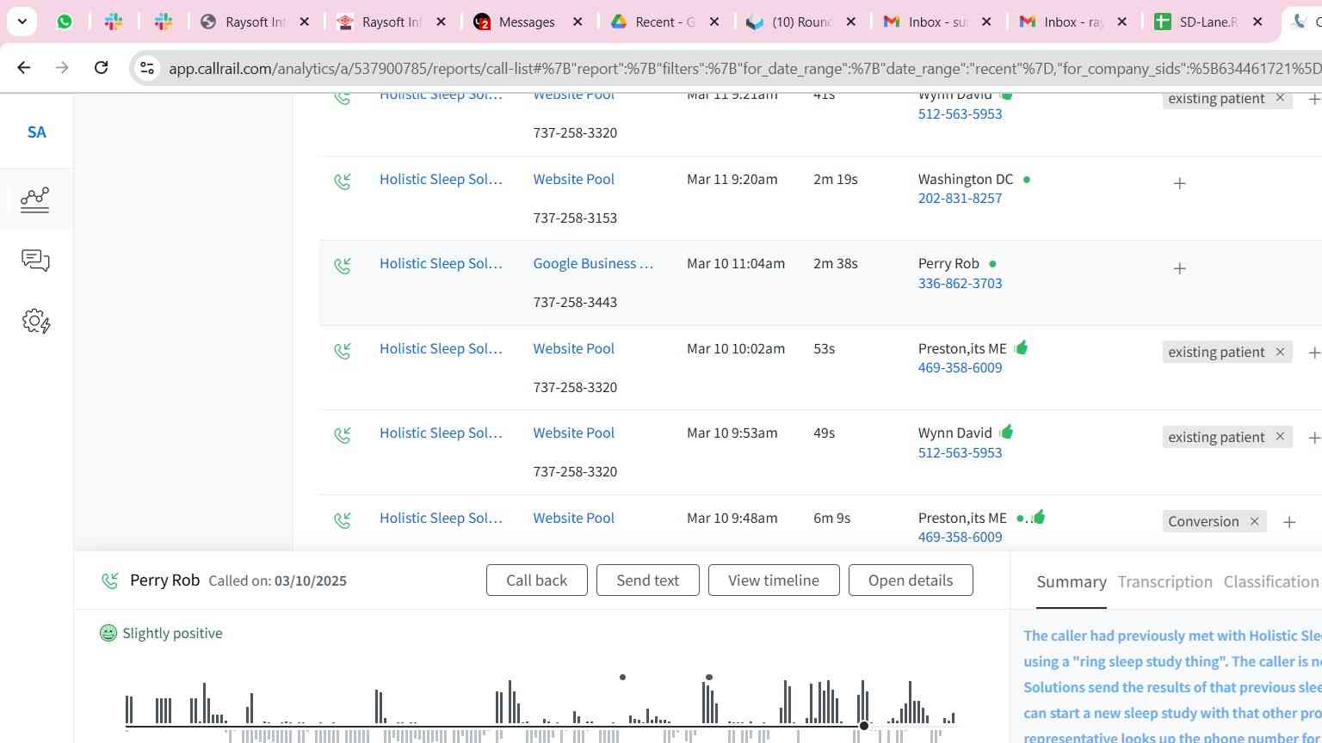
Task: Click the Open details button
Action: click(911, 580)
